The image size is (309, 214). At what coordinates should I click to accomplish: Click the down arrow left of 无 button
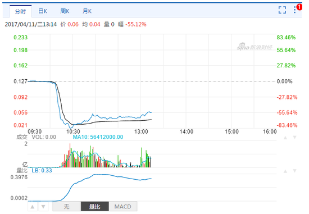point(43,207)
